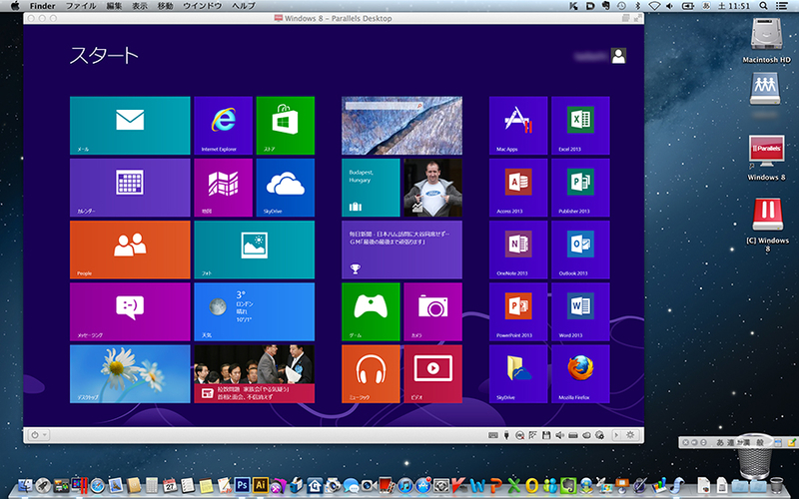Open the Finder menu
This screenshot has width=799, height=499.
[x=42, y=6]
